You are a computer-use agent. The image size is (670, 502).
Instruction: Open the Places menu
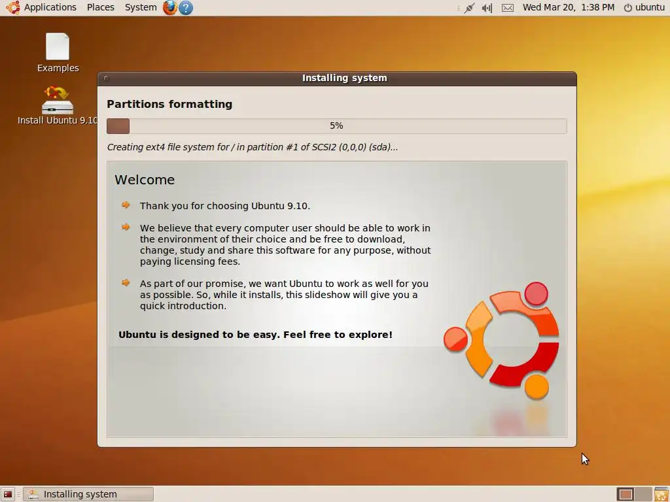(100, 7)
